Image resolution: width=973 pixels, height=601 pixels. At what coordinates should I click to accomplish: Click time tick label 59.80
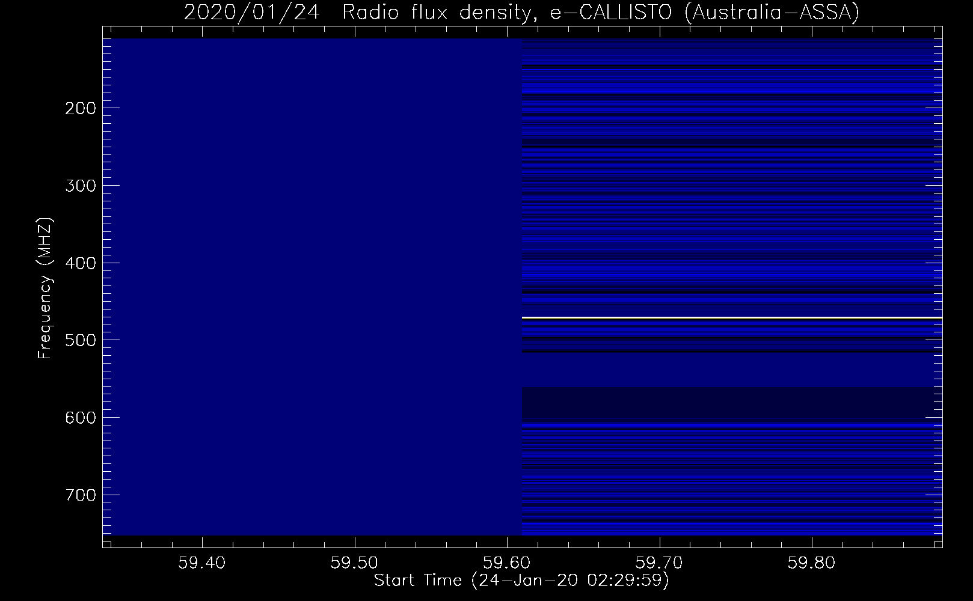[812, 563]
